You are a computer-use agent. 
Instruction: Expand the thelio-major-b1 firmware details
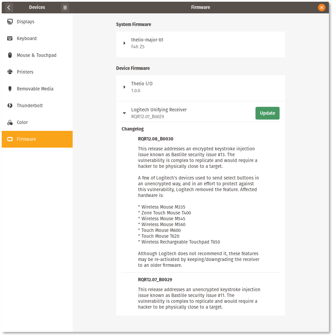[x=124, y=43]
